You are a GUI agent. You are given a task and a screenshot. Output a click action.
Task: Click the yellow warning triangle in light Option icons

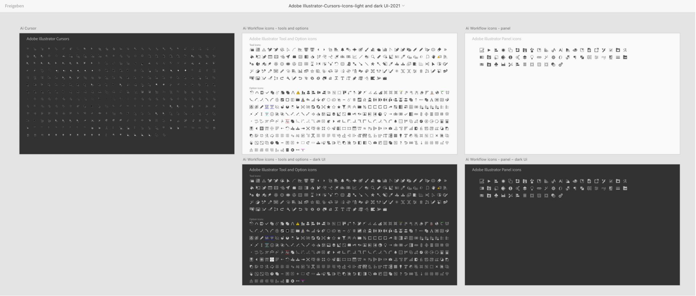click(x=298, y=92)
